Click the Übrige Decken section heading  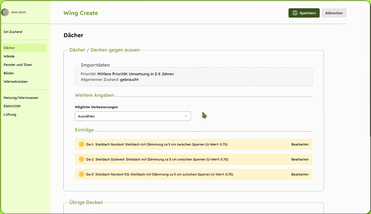point(86,202)
